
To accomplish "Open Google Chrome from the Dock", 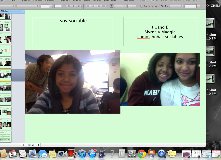I will click(142, 153).
